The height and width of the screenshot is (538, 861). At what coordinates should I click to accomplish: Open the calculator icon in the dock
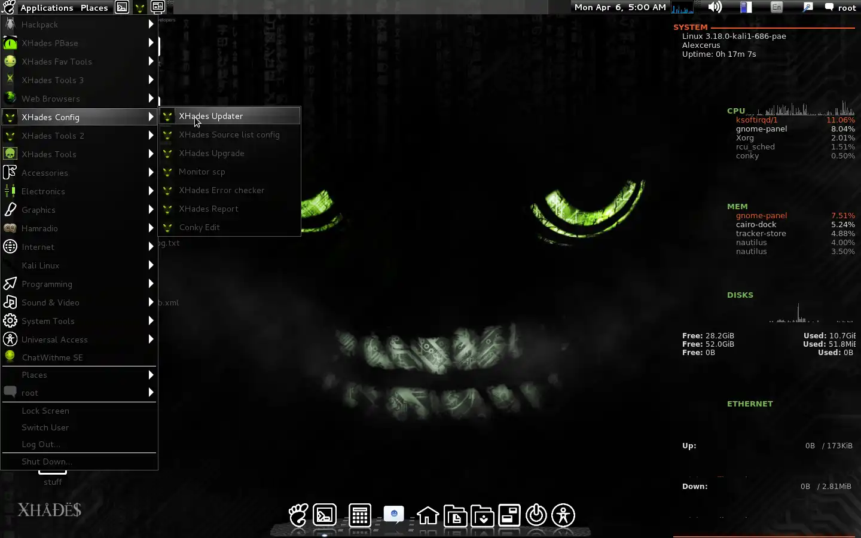click(360, 515)
